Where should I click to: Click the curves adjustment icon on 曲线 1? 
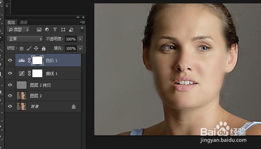click(x=22, y=73)
